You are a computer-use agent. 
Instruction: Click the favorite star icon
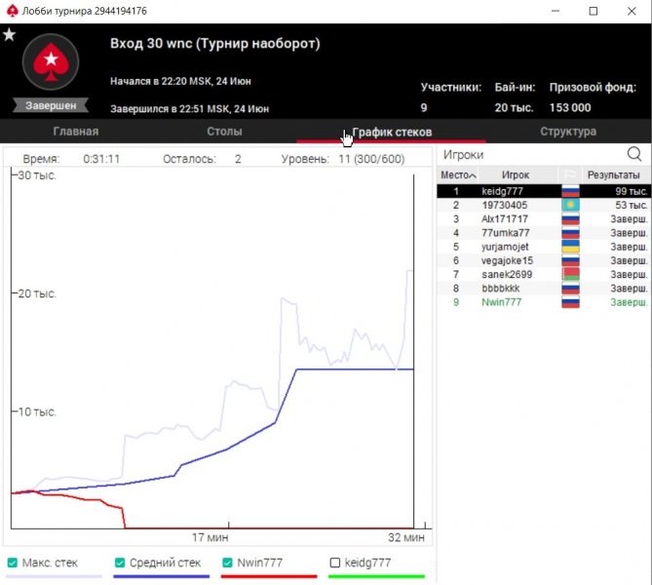(9, 35)
